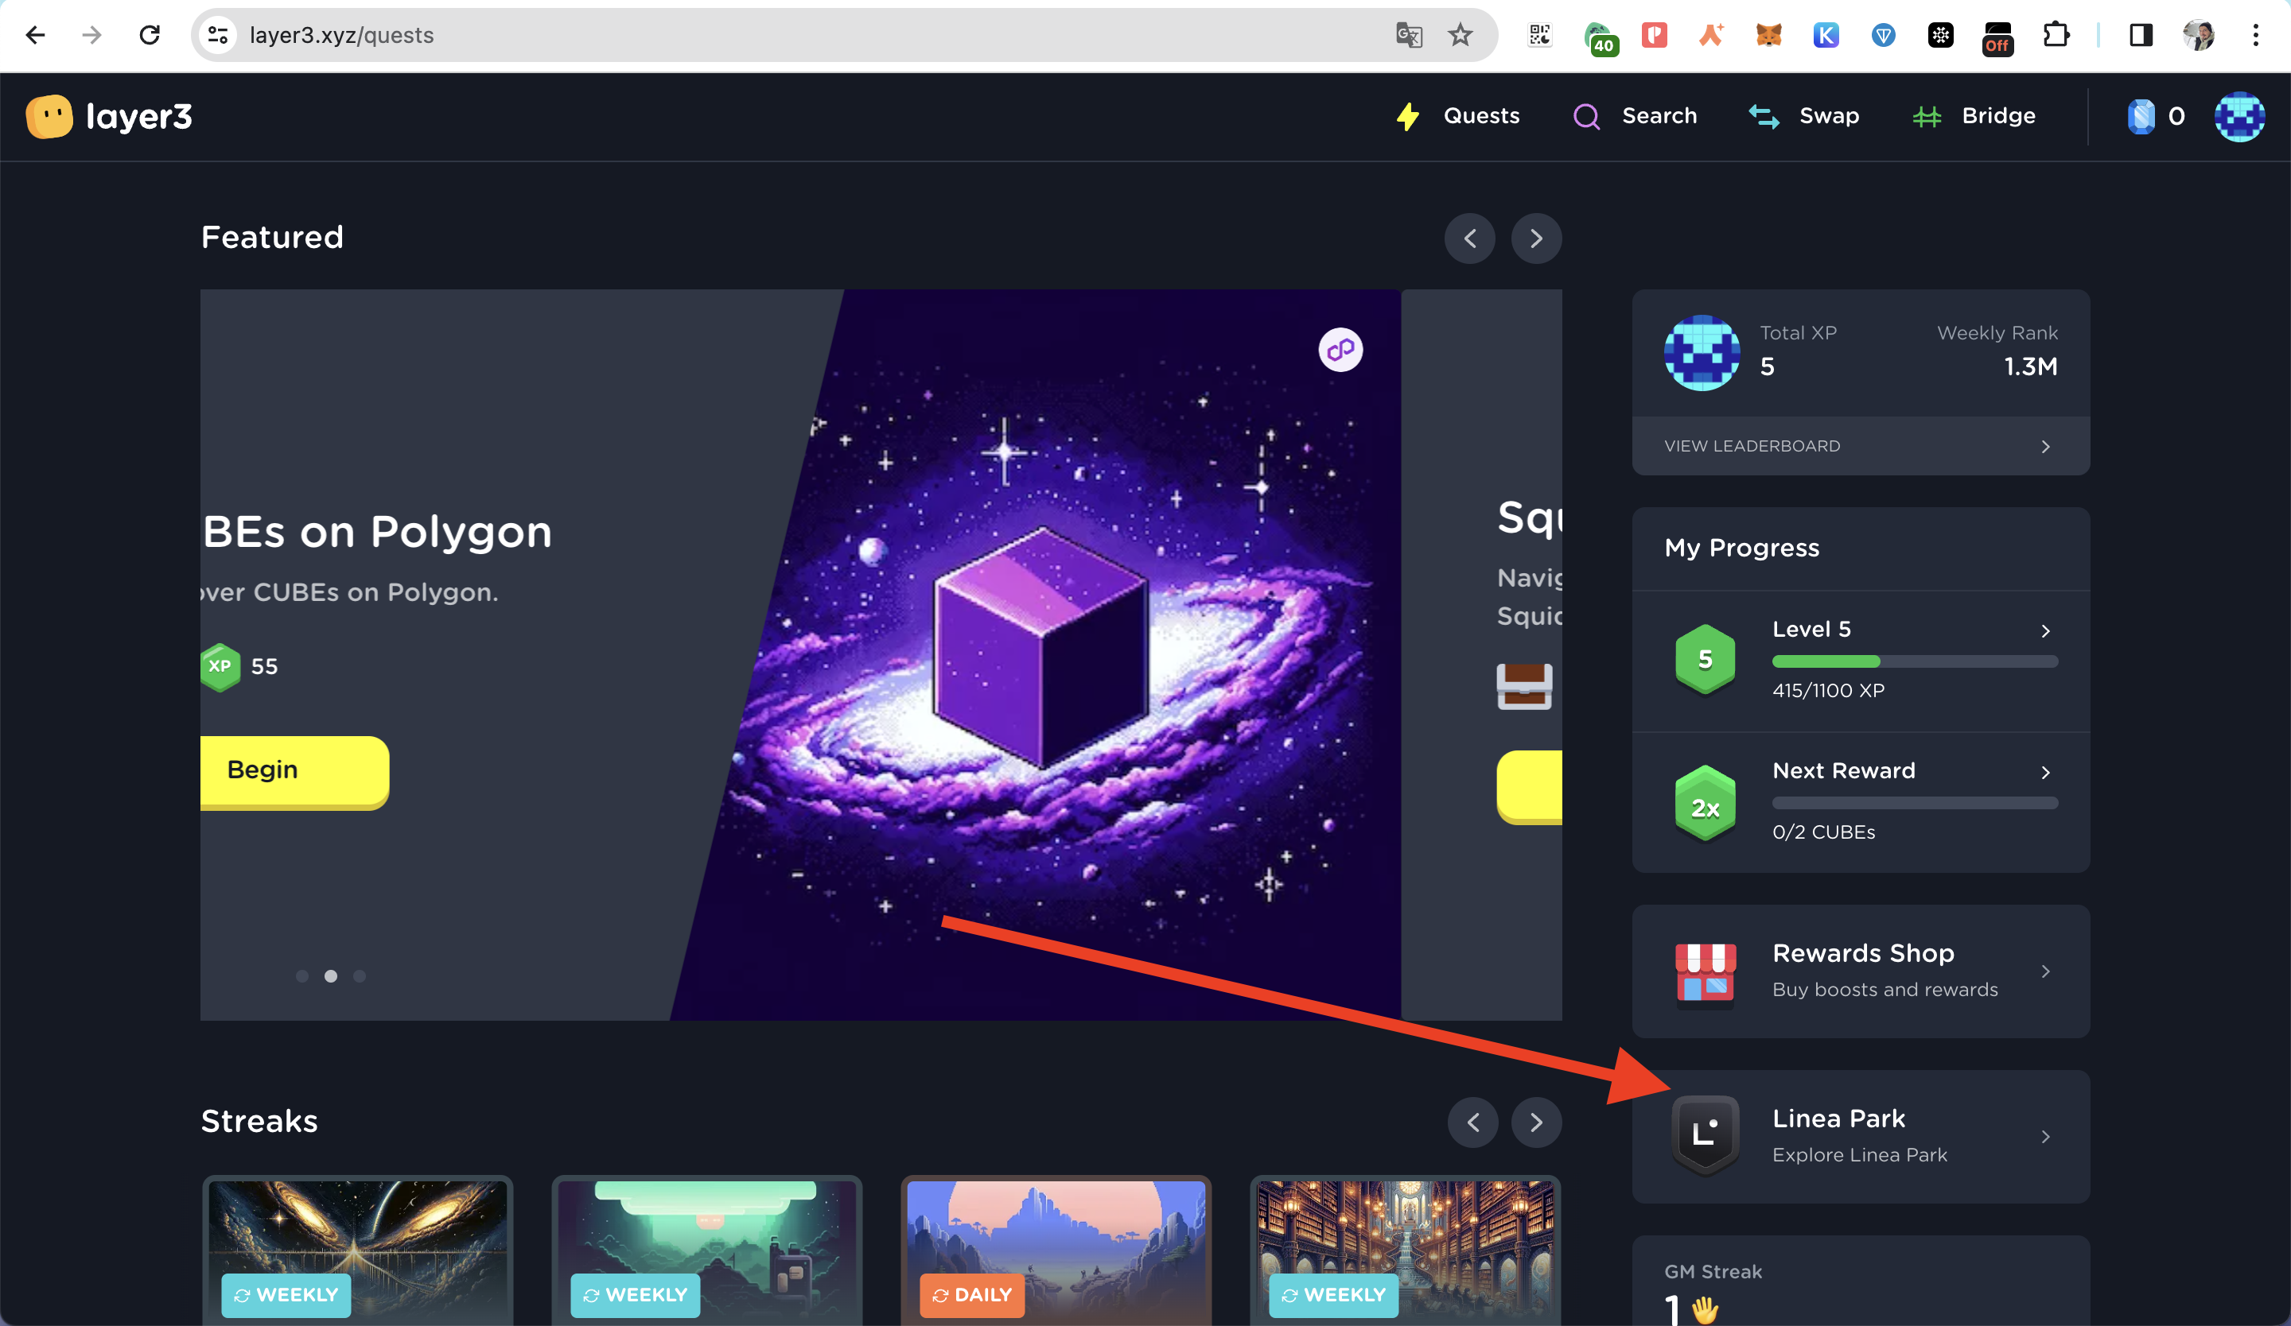Open the Search menu item

click(x=1635, y=116)
